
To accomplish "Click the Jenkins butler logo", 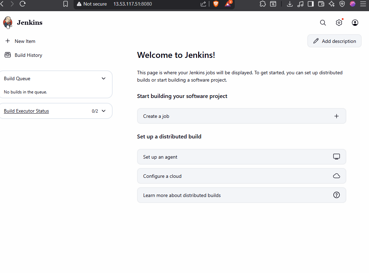I will [x=8, y=23].
